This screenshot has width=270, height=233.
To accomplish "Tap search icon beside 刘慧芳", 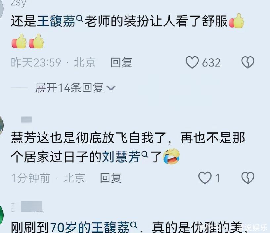I will point(145,154).
